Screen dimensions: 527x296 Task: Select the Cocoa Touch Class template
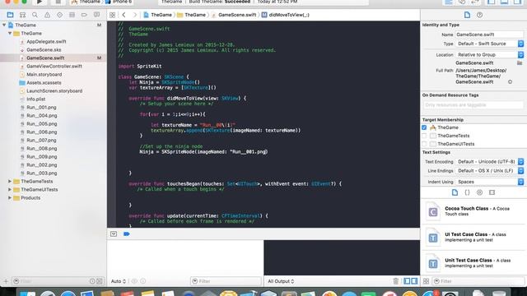[x=473, y=211]
